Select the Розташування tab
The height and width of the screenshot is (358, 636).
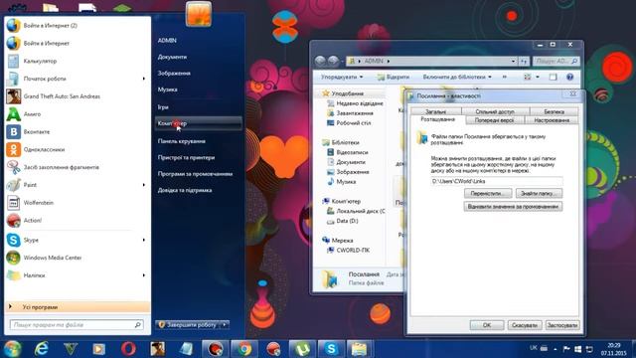tap(437, 119)
